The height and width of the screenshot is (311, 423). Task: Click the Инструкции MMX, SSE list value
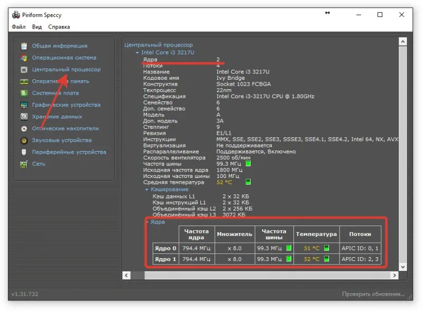tap(307, 139)
